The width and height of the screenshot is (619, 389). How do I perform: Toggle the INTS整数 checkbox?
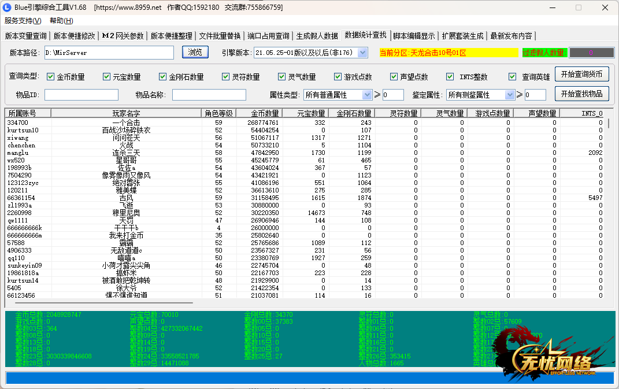pos(450,77)
